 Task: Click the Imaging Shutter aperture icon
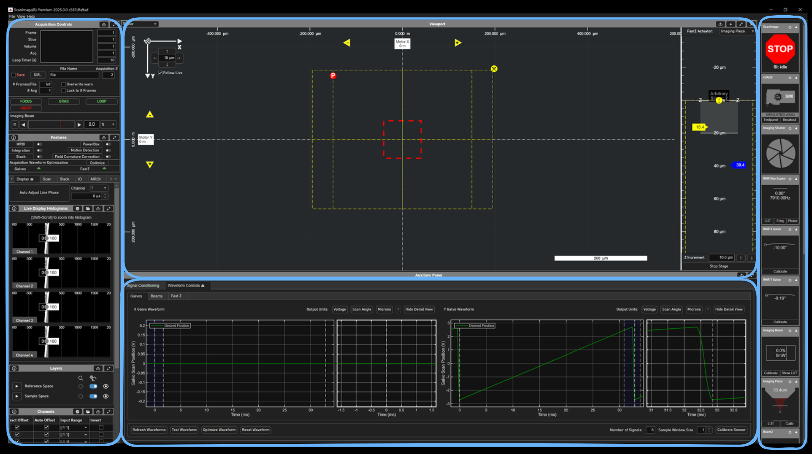780,153
